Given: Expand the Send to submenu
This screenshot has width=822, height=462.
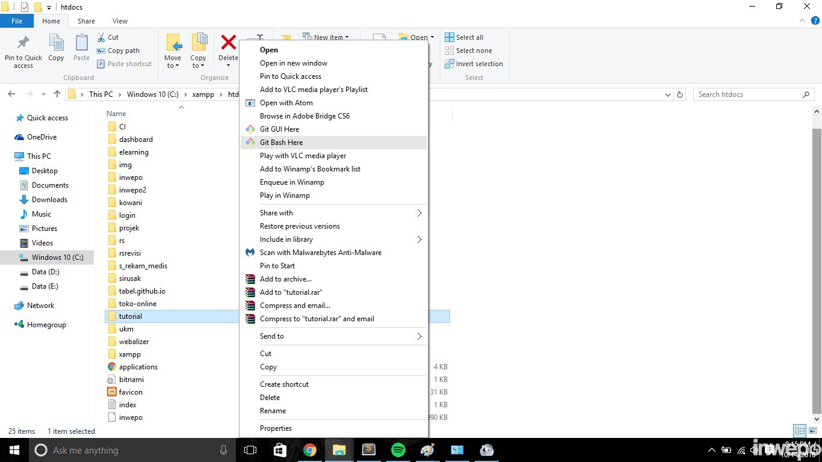Looking at the screenshot, I should coord(334,336).
